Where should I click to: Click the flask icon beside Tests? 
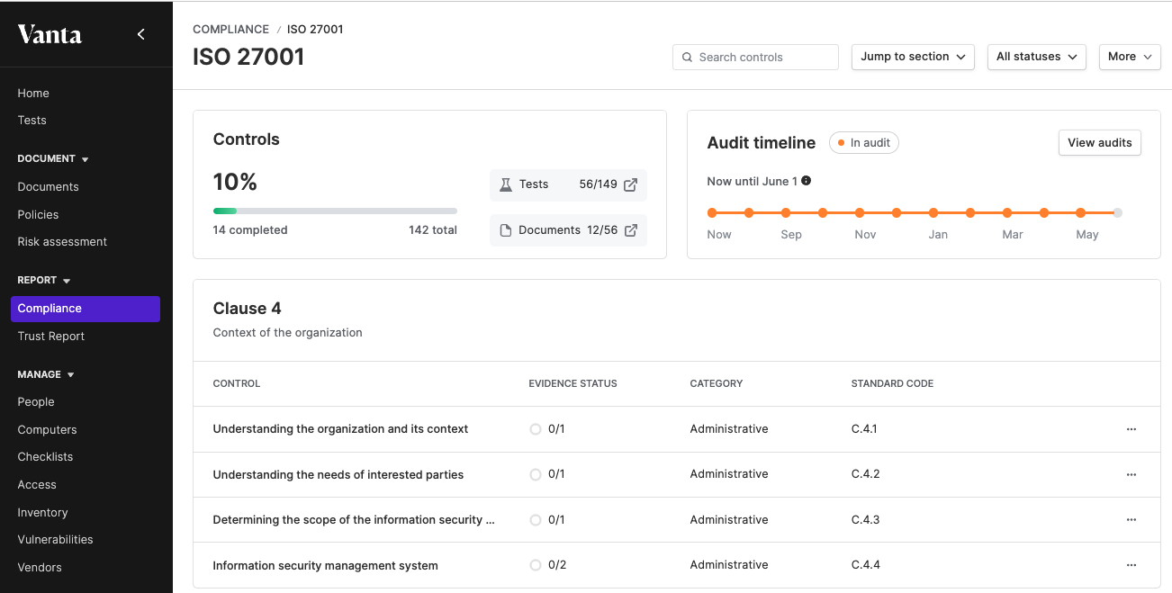[506, 184]
